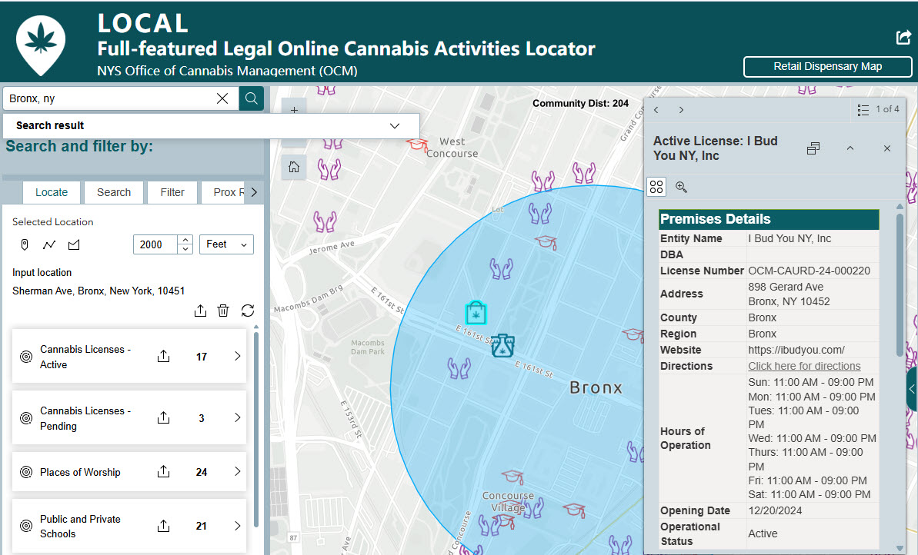Clear the Bronx, ny search text

click(x=222, y=98)
